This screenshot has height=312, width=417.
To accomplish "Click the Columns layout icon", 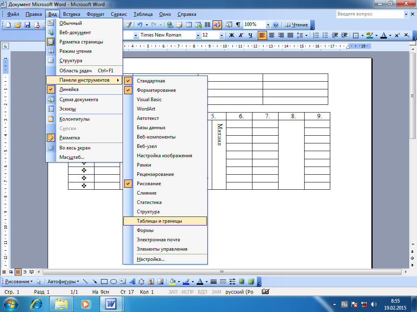I will (207, 25).
